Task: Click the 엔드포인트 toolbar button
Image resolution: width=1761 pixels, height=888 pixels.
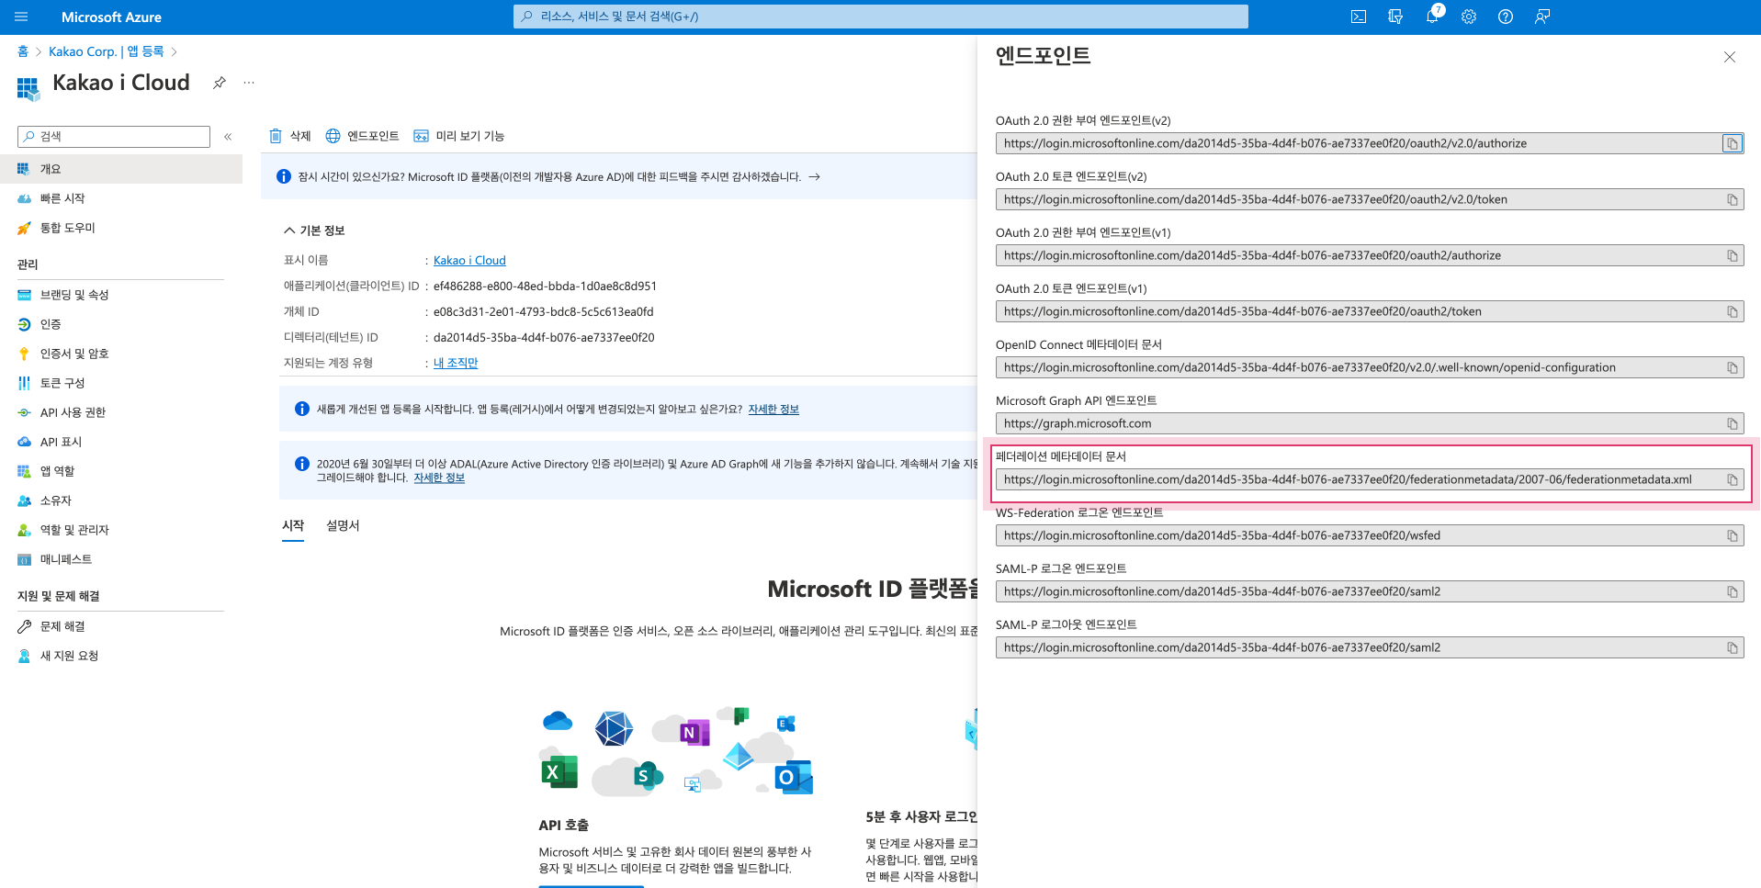Action: (x=363, y=136)
